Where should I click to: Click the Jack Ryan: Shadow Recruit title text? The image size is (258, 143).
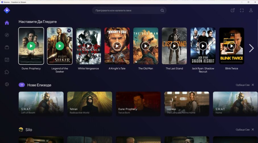coord(203,70)
